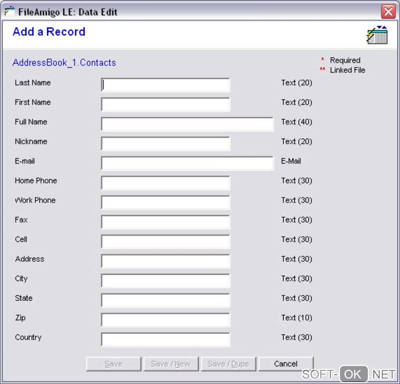Click the Home Phone field

coord(165,183)
